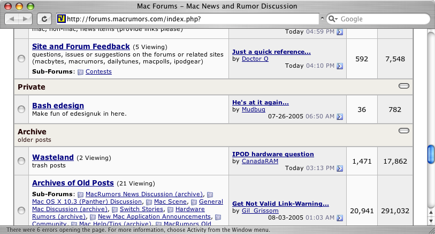This screenshot has width=435, height=234.
Task: Click folder icon before Hardware Rumors
Action: click(170, 209)
